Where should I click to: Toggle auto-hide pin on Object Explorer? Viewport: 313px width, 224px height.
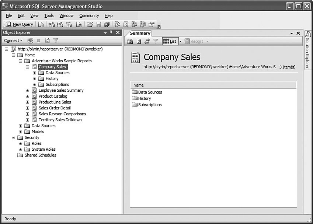tap(111, 32)
